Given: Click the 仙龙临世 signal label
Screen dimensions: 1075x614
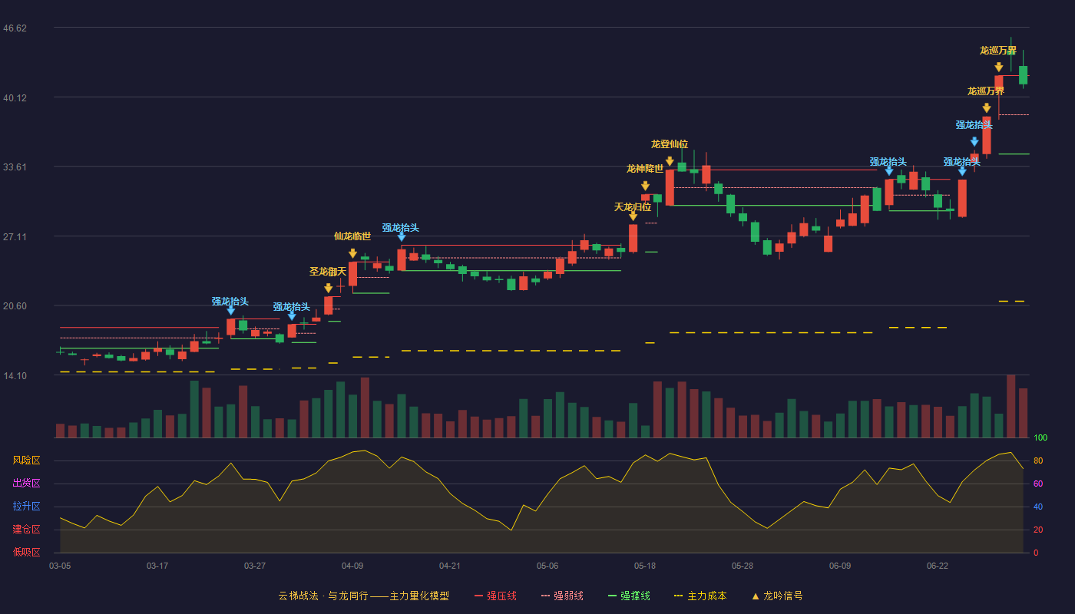Looking at the screenshot, I should click(x=352, y=236).
